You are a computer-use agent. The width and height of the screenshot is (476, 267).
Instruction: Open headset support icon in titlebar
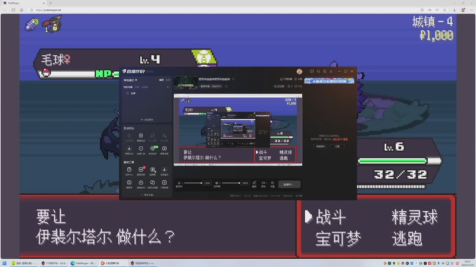pyautogui.click(x=318, y=71)
